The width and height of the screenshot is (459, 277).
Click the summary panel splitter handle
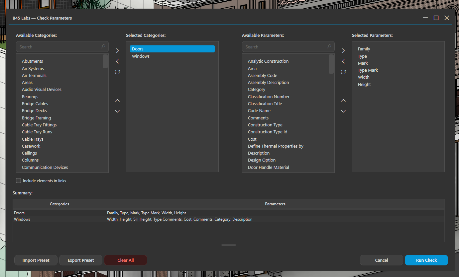[229, 245]
